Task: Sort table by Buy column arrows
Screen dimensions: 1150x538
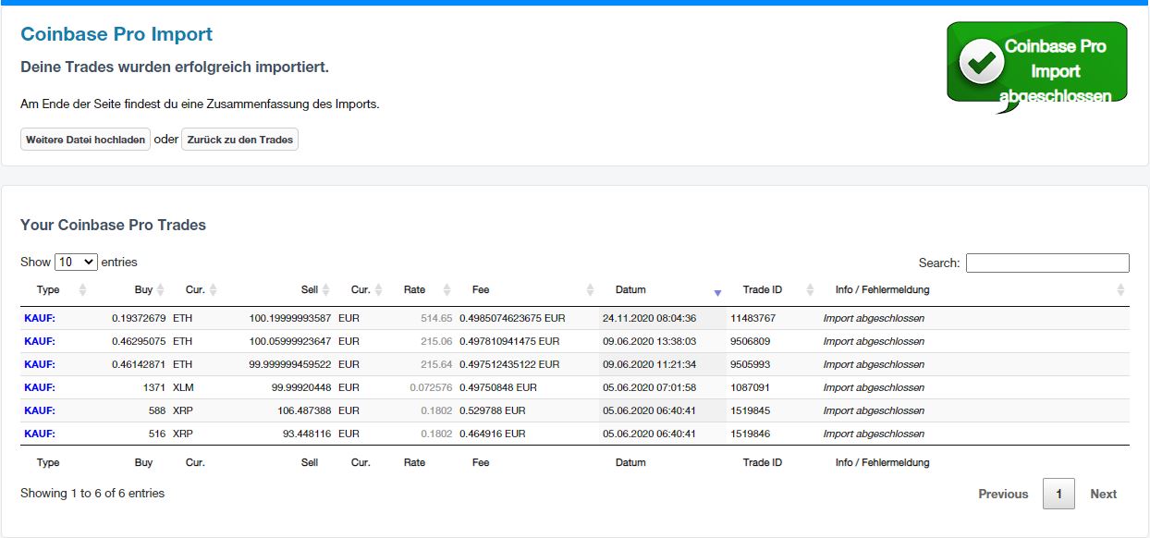Action: point(161,290)
